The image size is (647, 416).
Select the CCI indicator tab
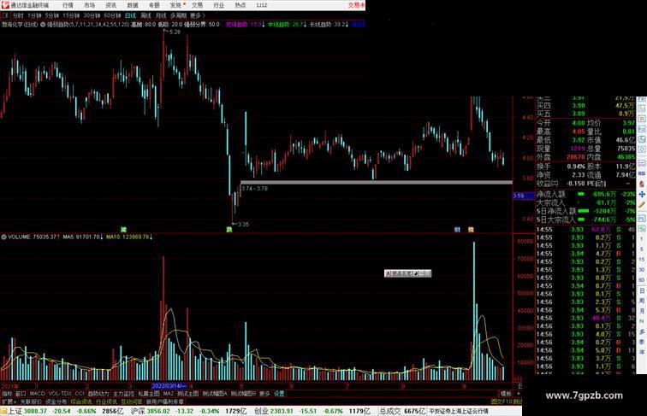pyautogui.click(x=80, y=394)
